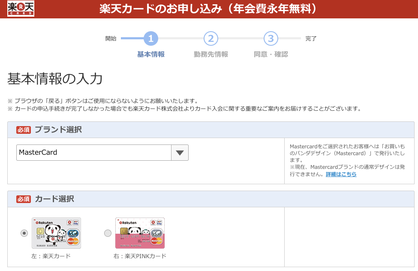Click the 完了 label in progress bar
The width and height of the screenshot is (418, 271).
pos(311,38)
